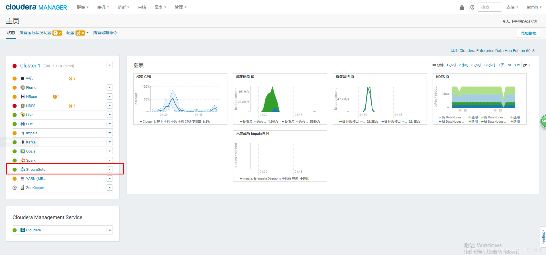Open the 所有最新命令 tab

click(x=105, y=33)
